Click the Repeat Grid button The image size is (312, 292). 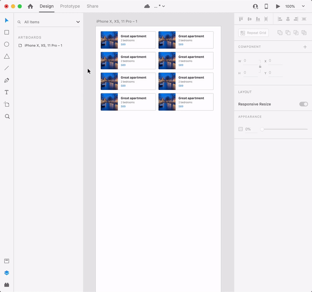tap(253, 33)
